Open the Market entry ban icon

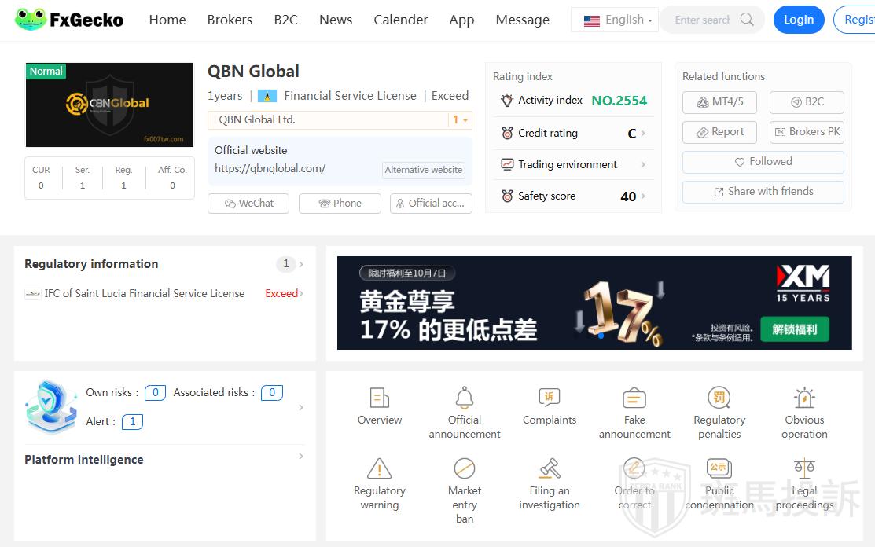coord(465,469)
